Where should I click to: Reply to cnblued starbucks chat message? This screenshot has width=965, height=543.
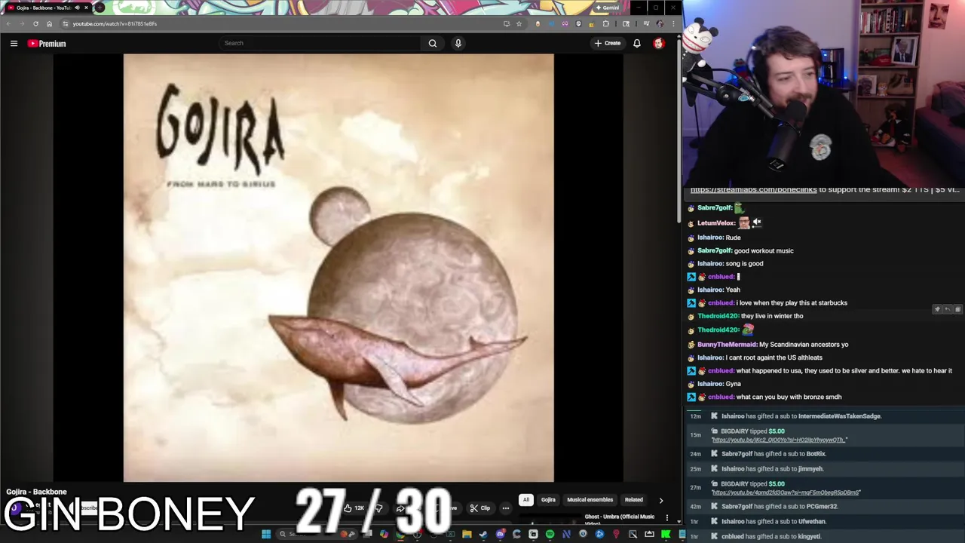948,309
